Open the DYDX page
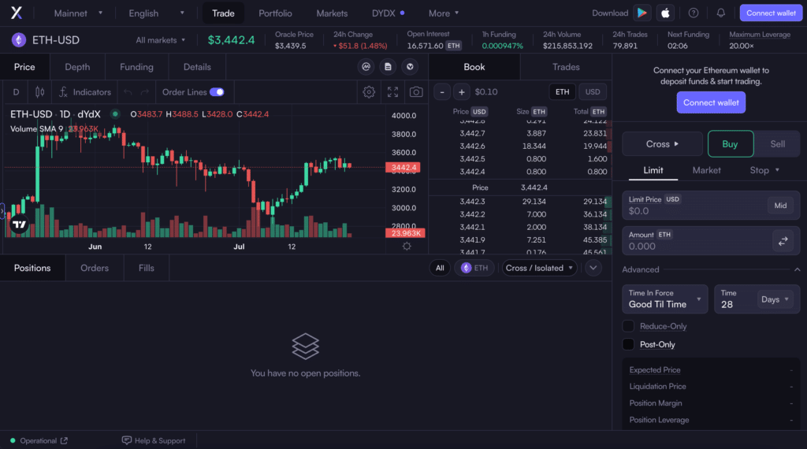 388,13
